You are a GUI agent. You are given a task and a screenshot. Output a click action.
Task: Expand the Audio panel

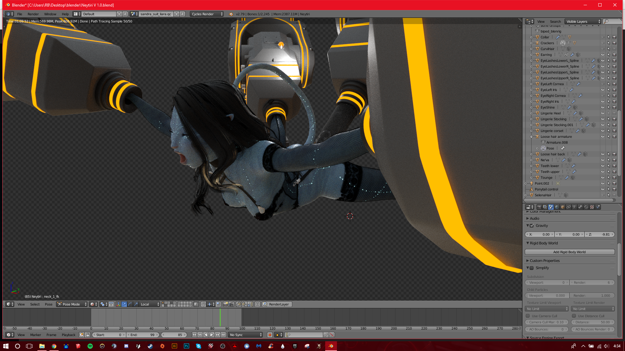pyautogui.click(x=534, y=218)
